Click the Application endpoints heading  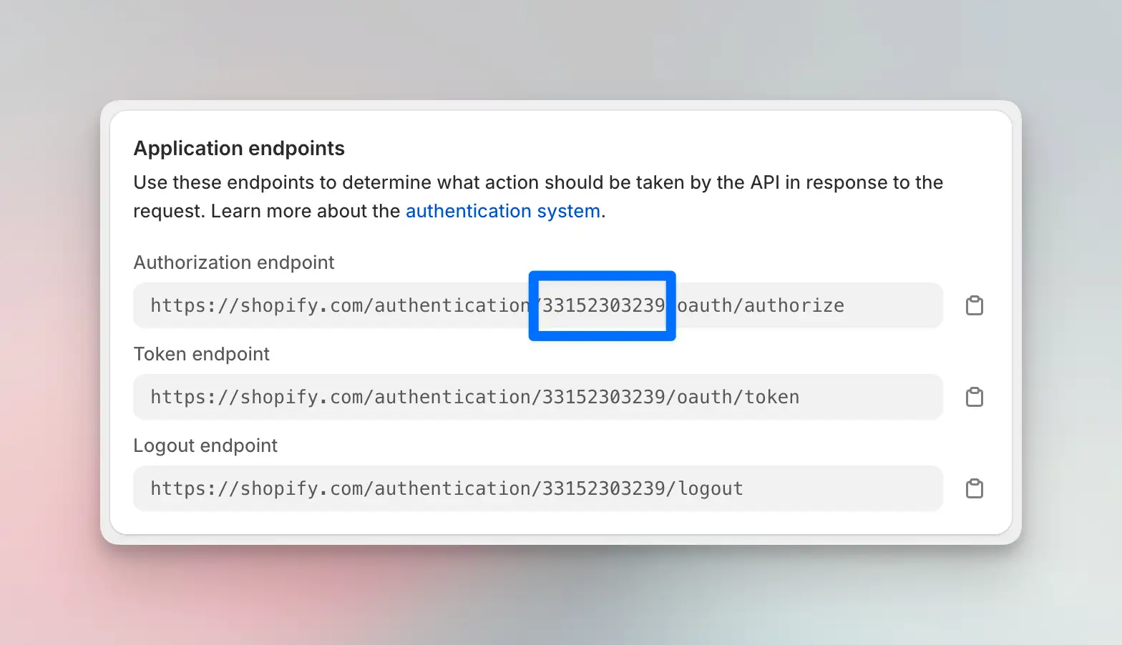click(239, 148)
